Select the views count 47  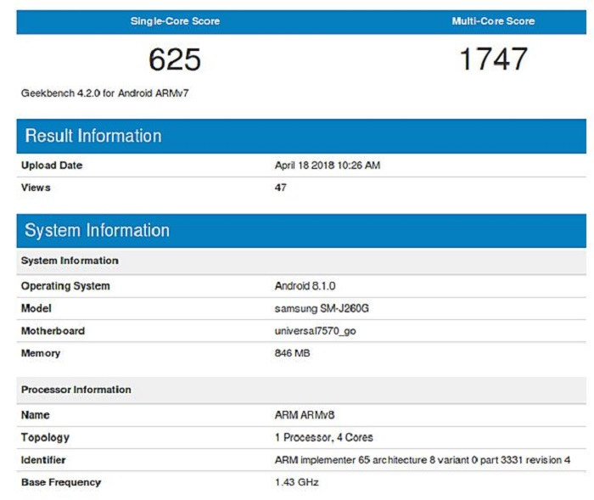point(281,188)
